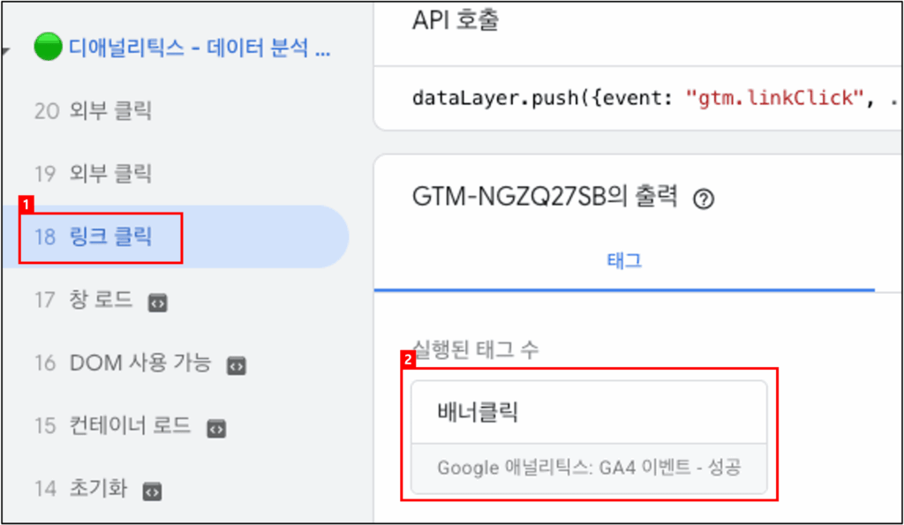Click the dataLayer.push gtm.linkClick code line
The image size is (904, 525).
654,99
